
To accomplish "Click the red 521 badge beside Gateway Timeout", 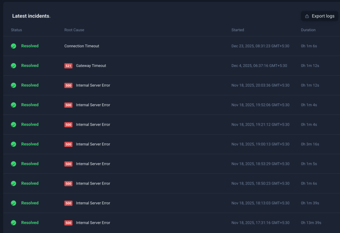I will coord(68,66).
